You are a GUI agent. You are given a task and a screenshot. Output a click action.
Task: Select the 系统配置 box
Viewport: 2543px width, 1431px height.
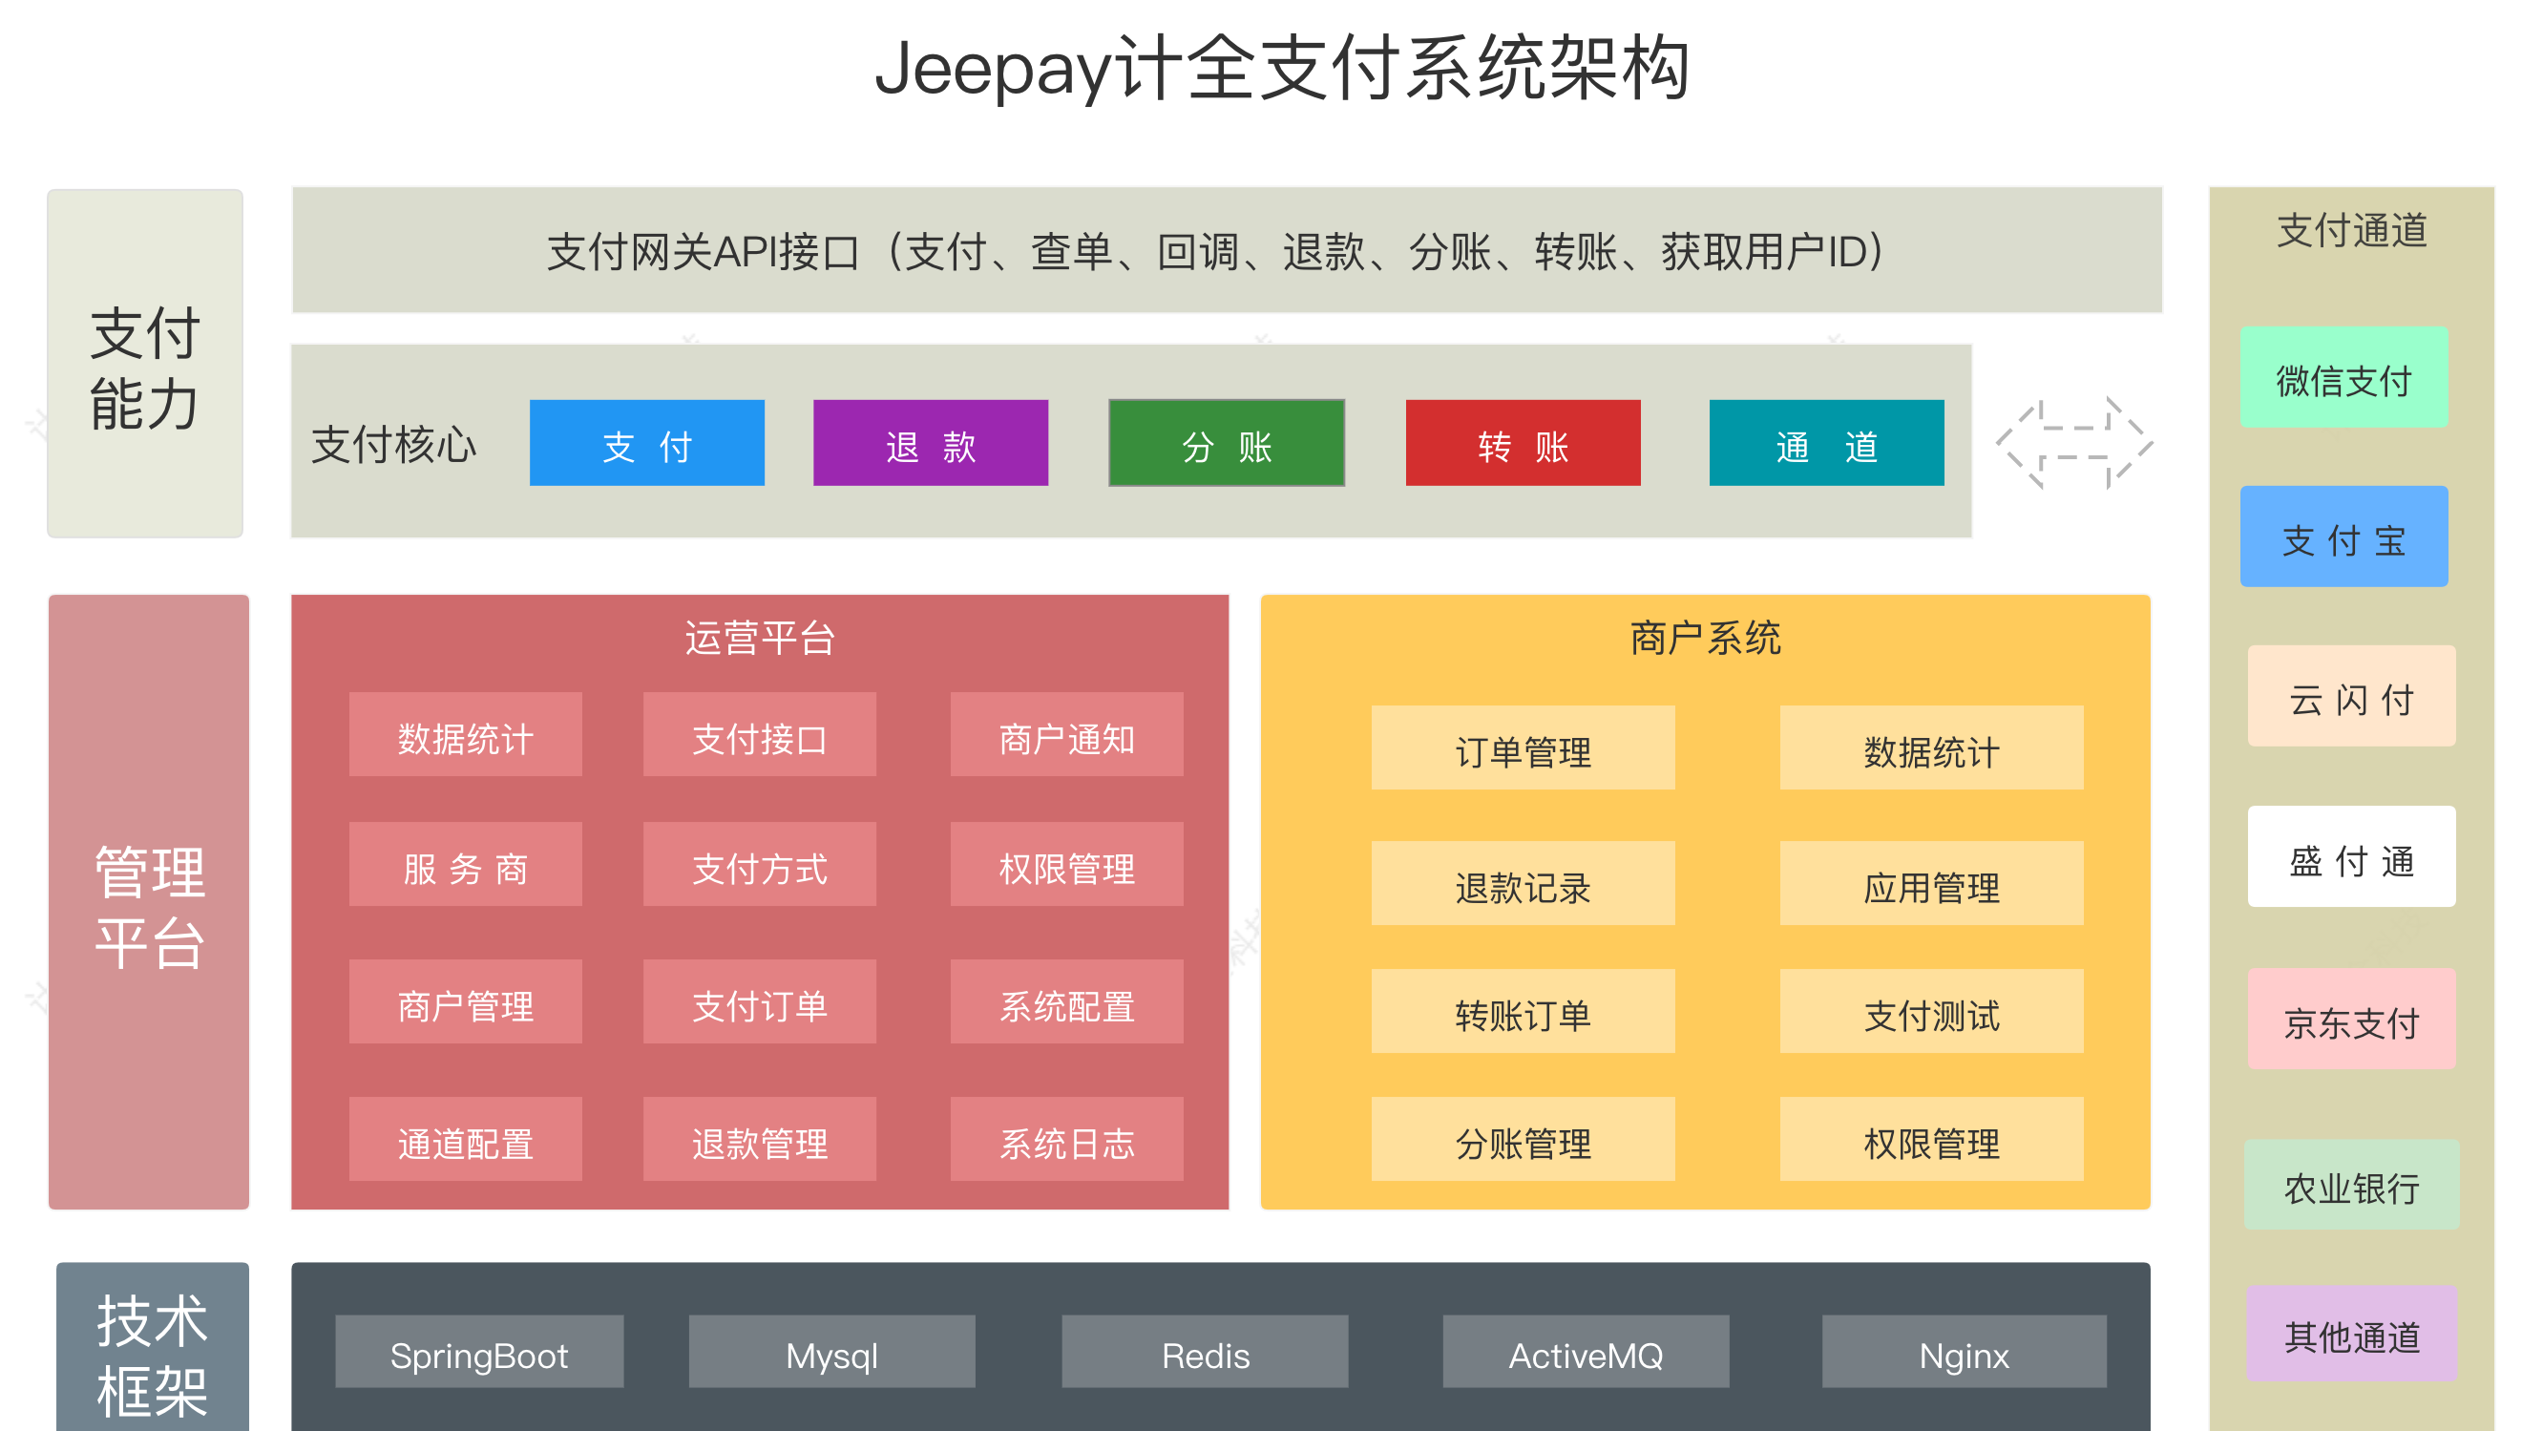1066,1001
